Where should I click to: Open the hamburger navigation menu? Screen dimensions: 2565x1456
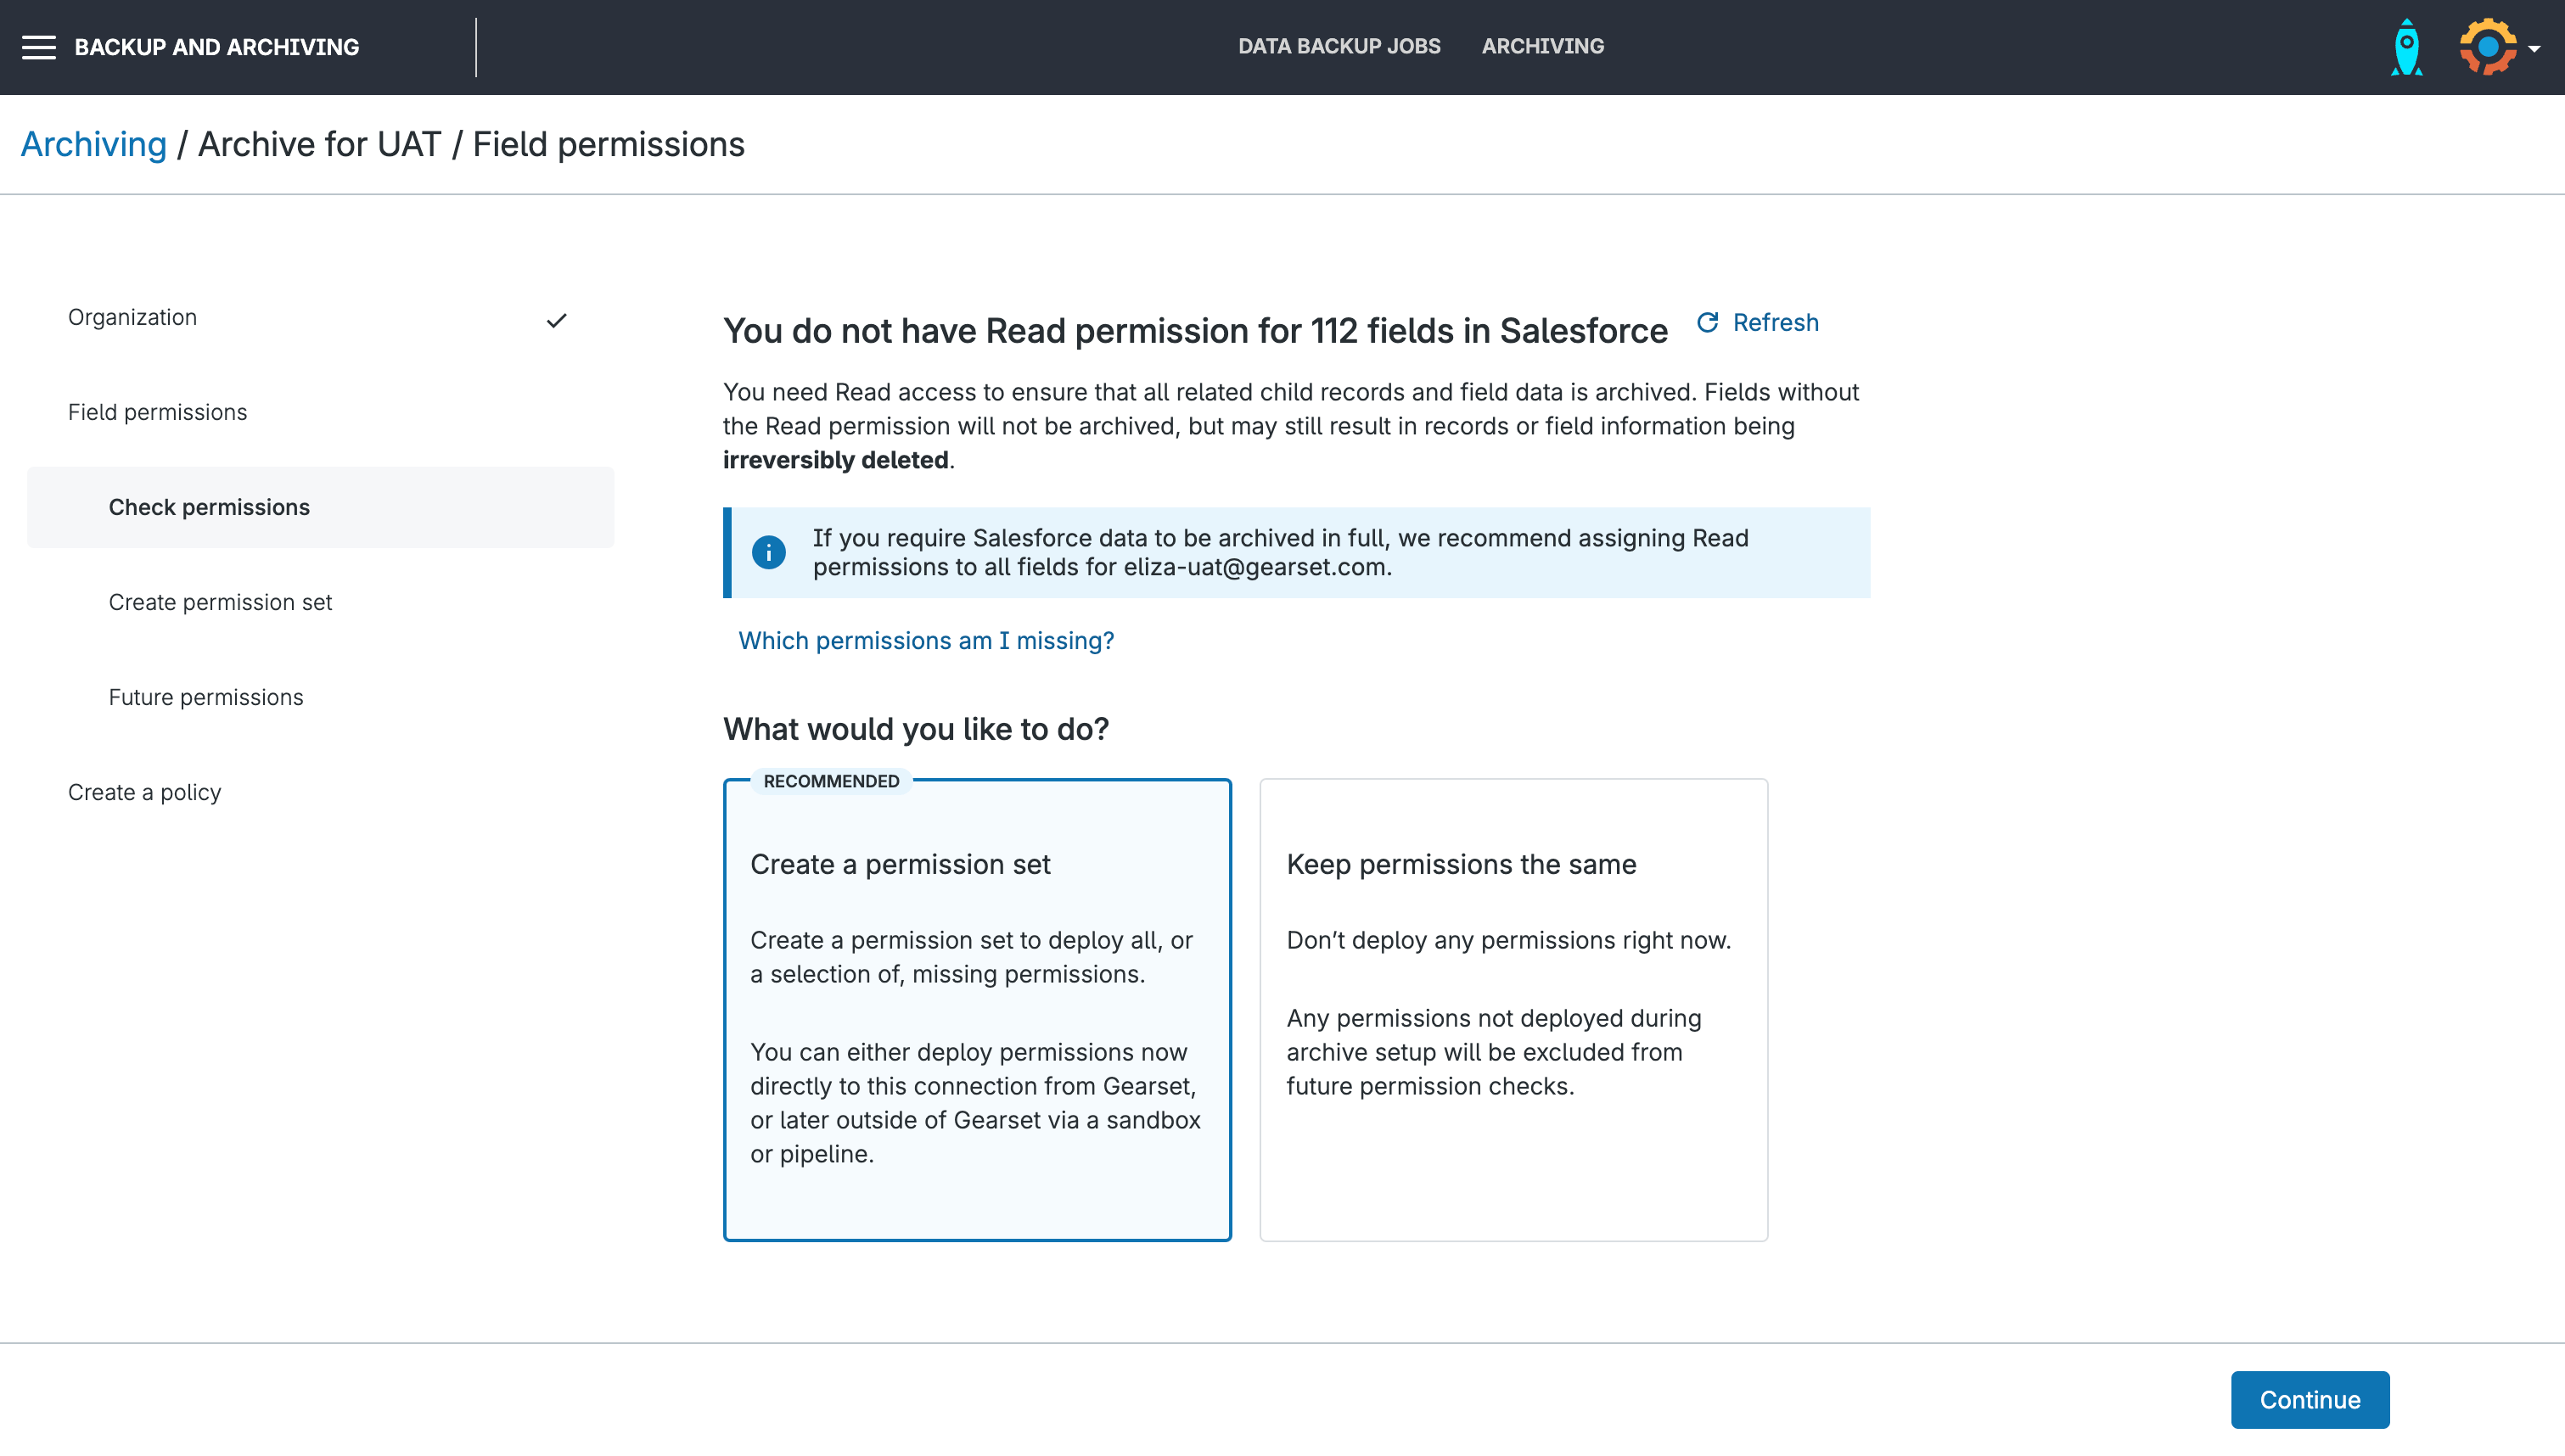[39, 47]
